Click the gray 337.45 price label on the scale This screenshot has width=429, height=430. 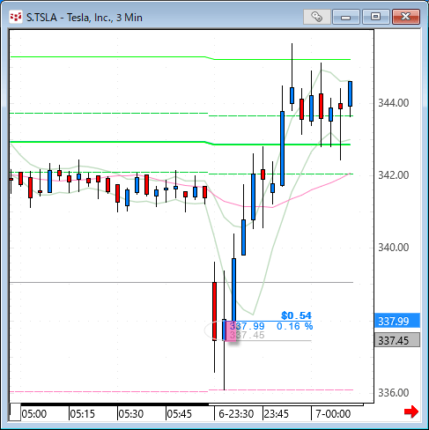click(397, 340)
